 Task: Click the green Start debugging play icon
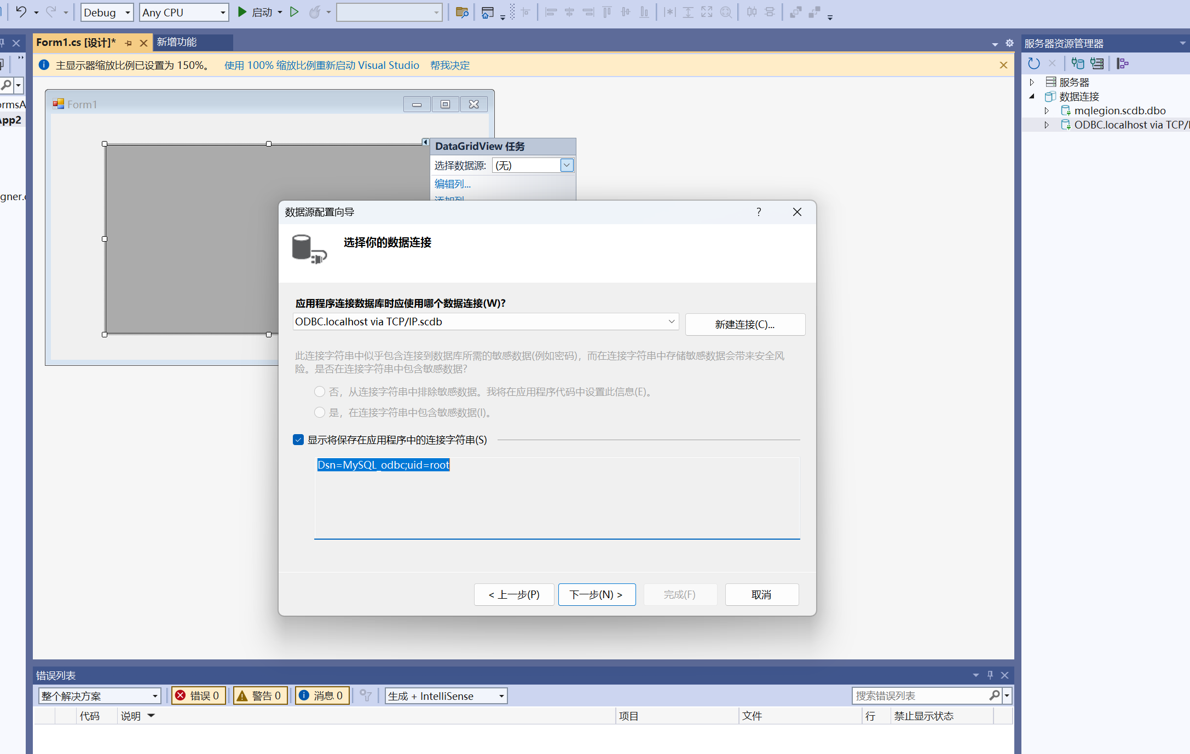(242, 11)
